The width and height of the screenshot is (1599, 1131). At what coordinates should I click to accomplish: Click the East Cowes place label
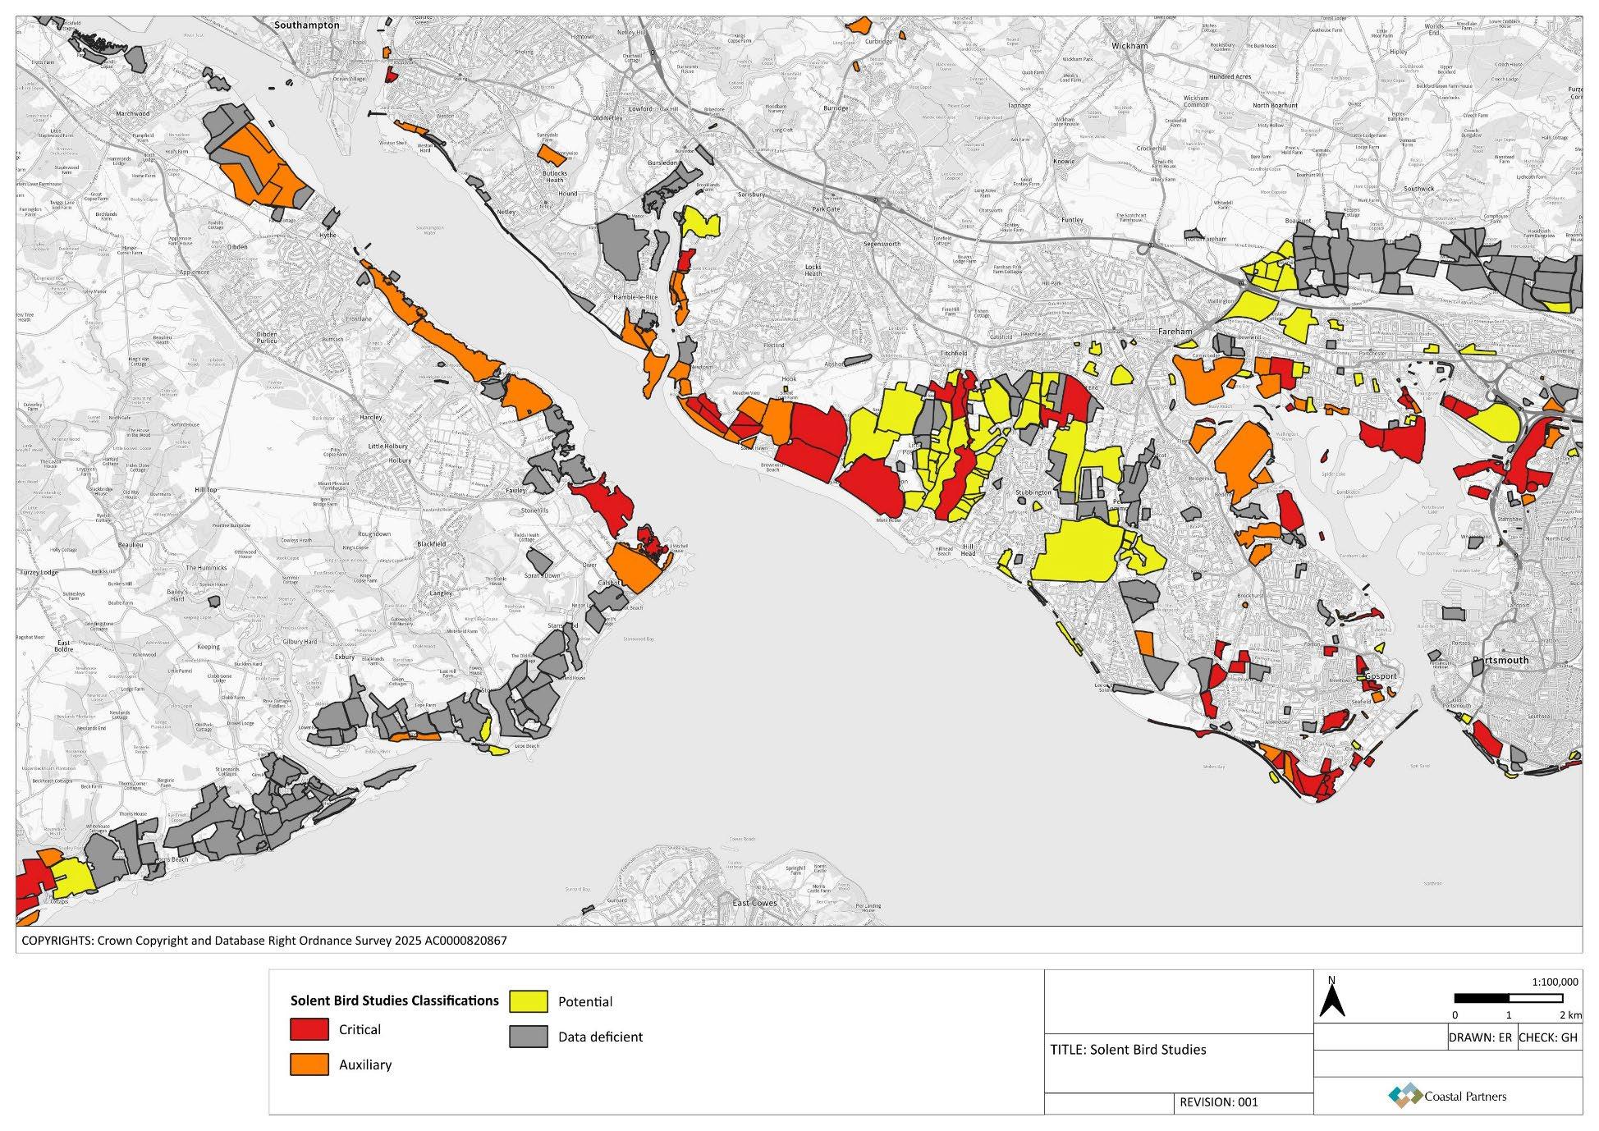click(754, 903)
